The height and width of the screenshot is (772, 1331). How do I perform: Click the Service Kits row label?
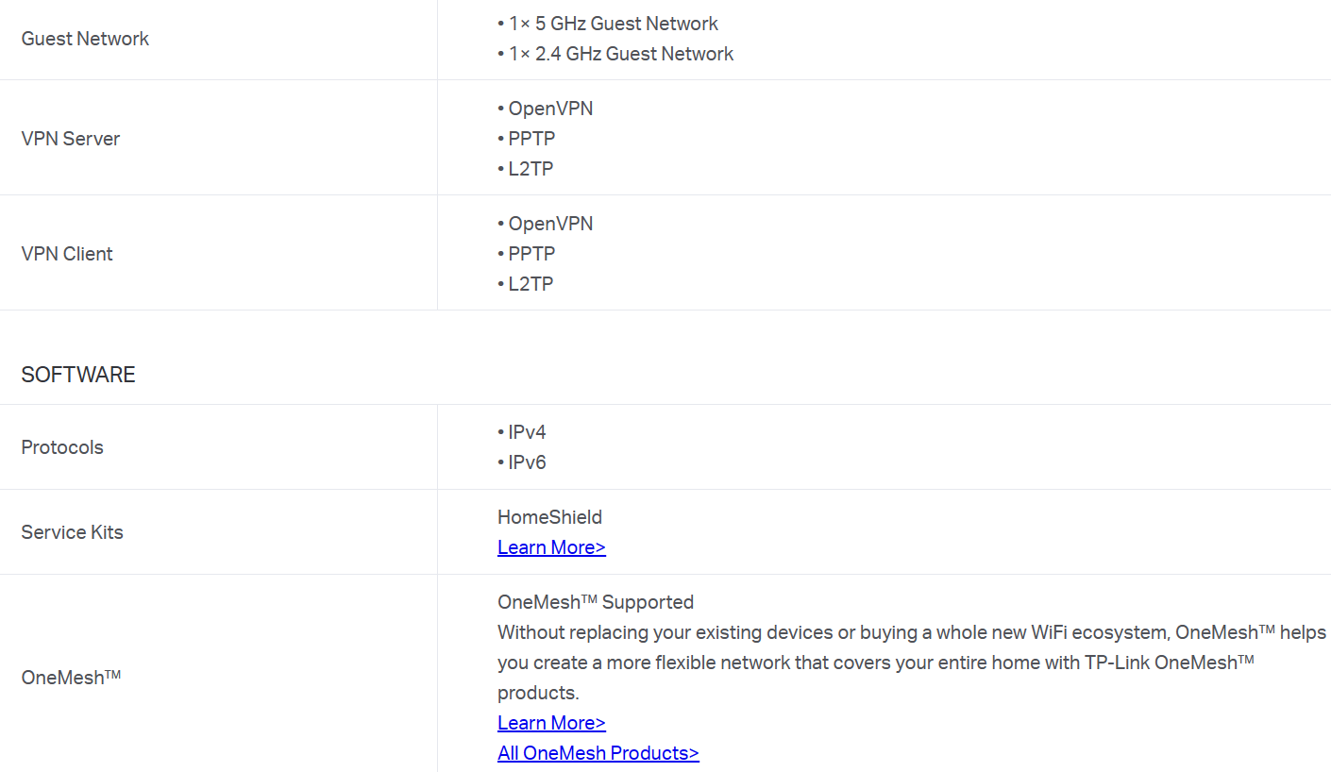pos(73,532)
